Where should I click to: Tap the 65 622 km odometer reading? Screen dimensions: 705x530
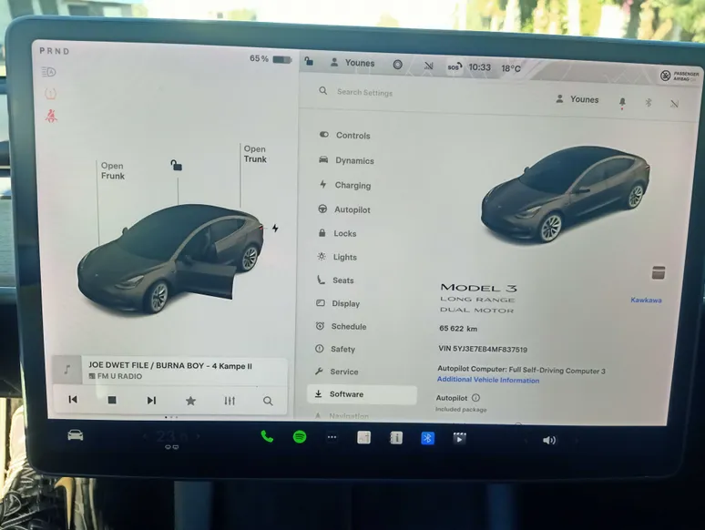[x=458, y=329]
